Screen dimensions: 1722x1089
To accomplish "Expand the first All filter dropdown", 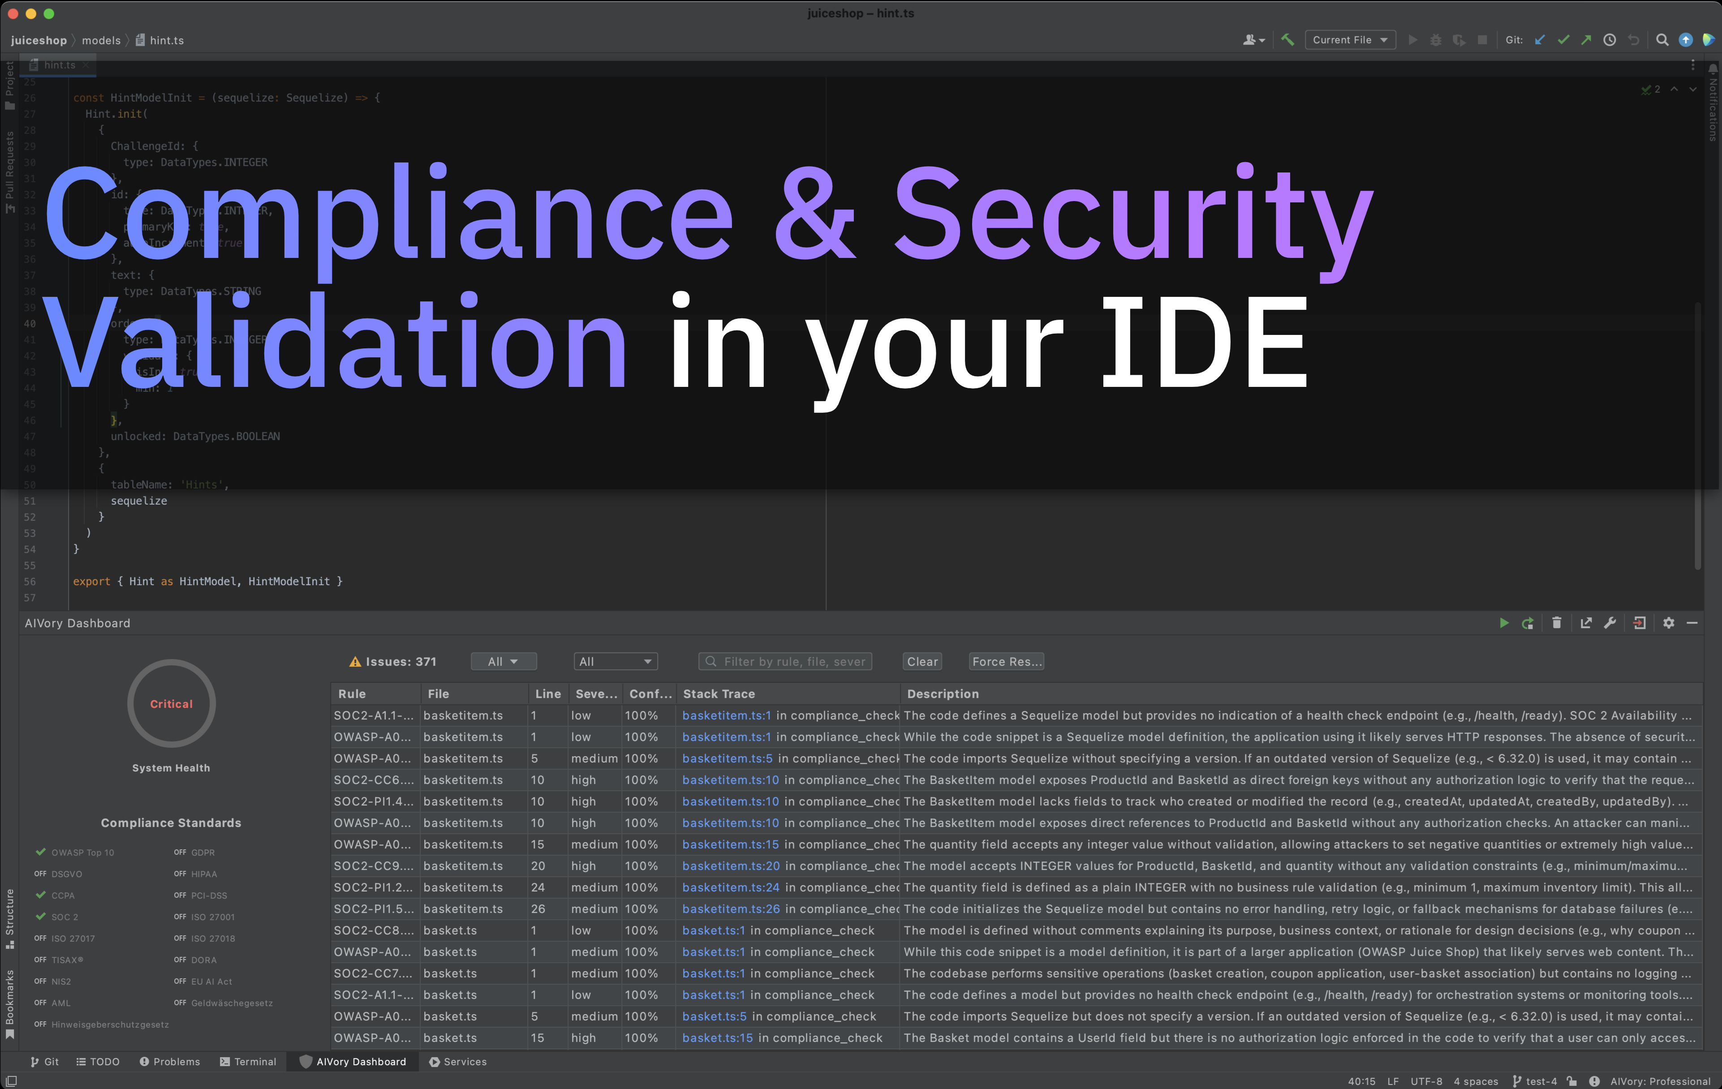I will 504,661.
